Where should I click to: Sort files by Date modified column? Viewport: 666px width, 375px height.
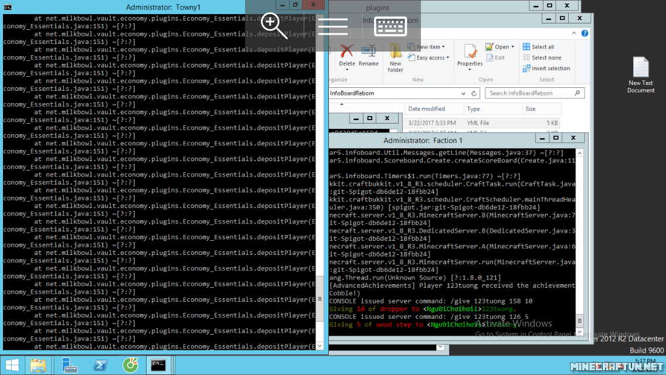pyautogui.click(x=427, y=109)
